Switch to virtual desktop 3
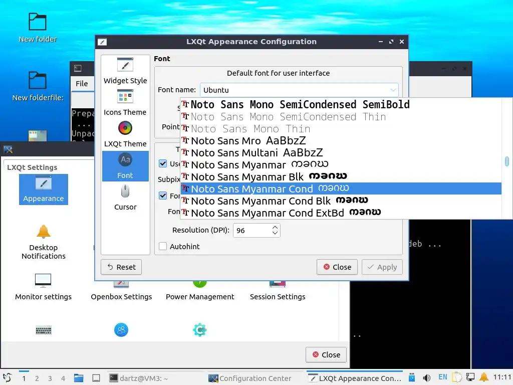The height and width of the screenshot is (385, 513). (x=50, y=378)
